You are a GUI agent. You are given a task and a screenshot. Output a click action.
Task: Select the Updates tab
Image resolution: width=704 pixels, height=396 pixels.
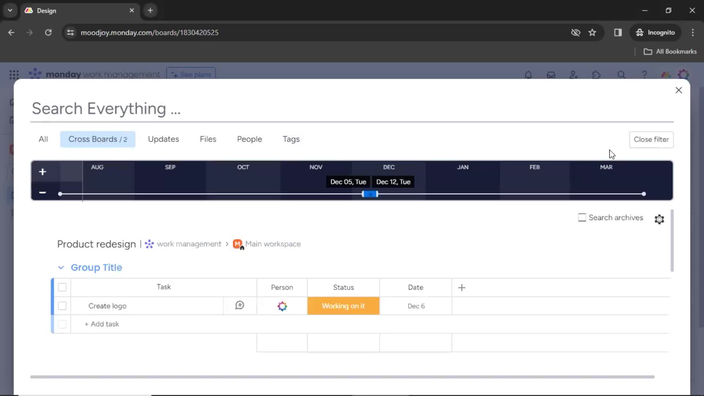point(164,139)
